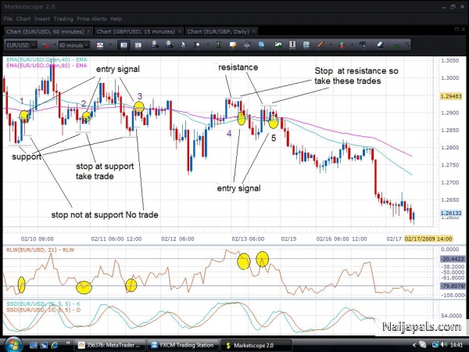Open the Price Alerts menu

91,19
